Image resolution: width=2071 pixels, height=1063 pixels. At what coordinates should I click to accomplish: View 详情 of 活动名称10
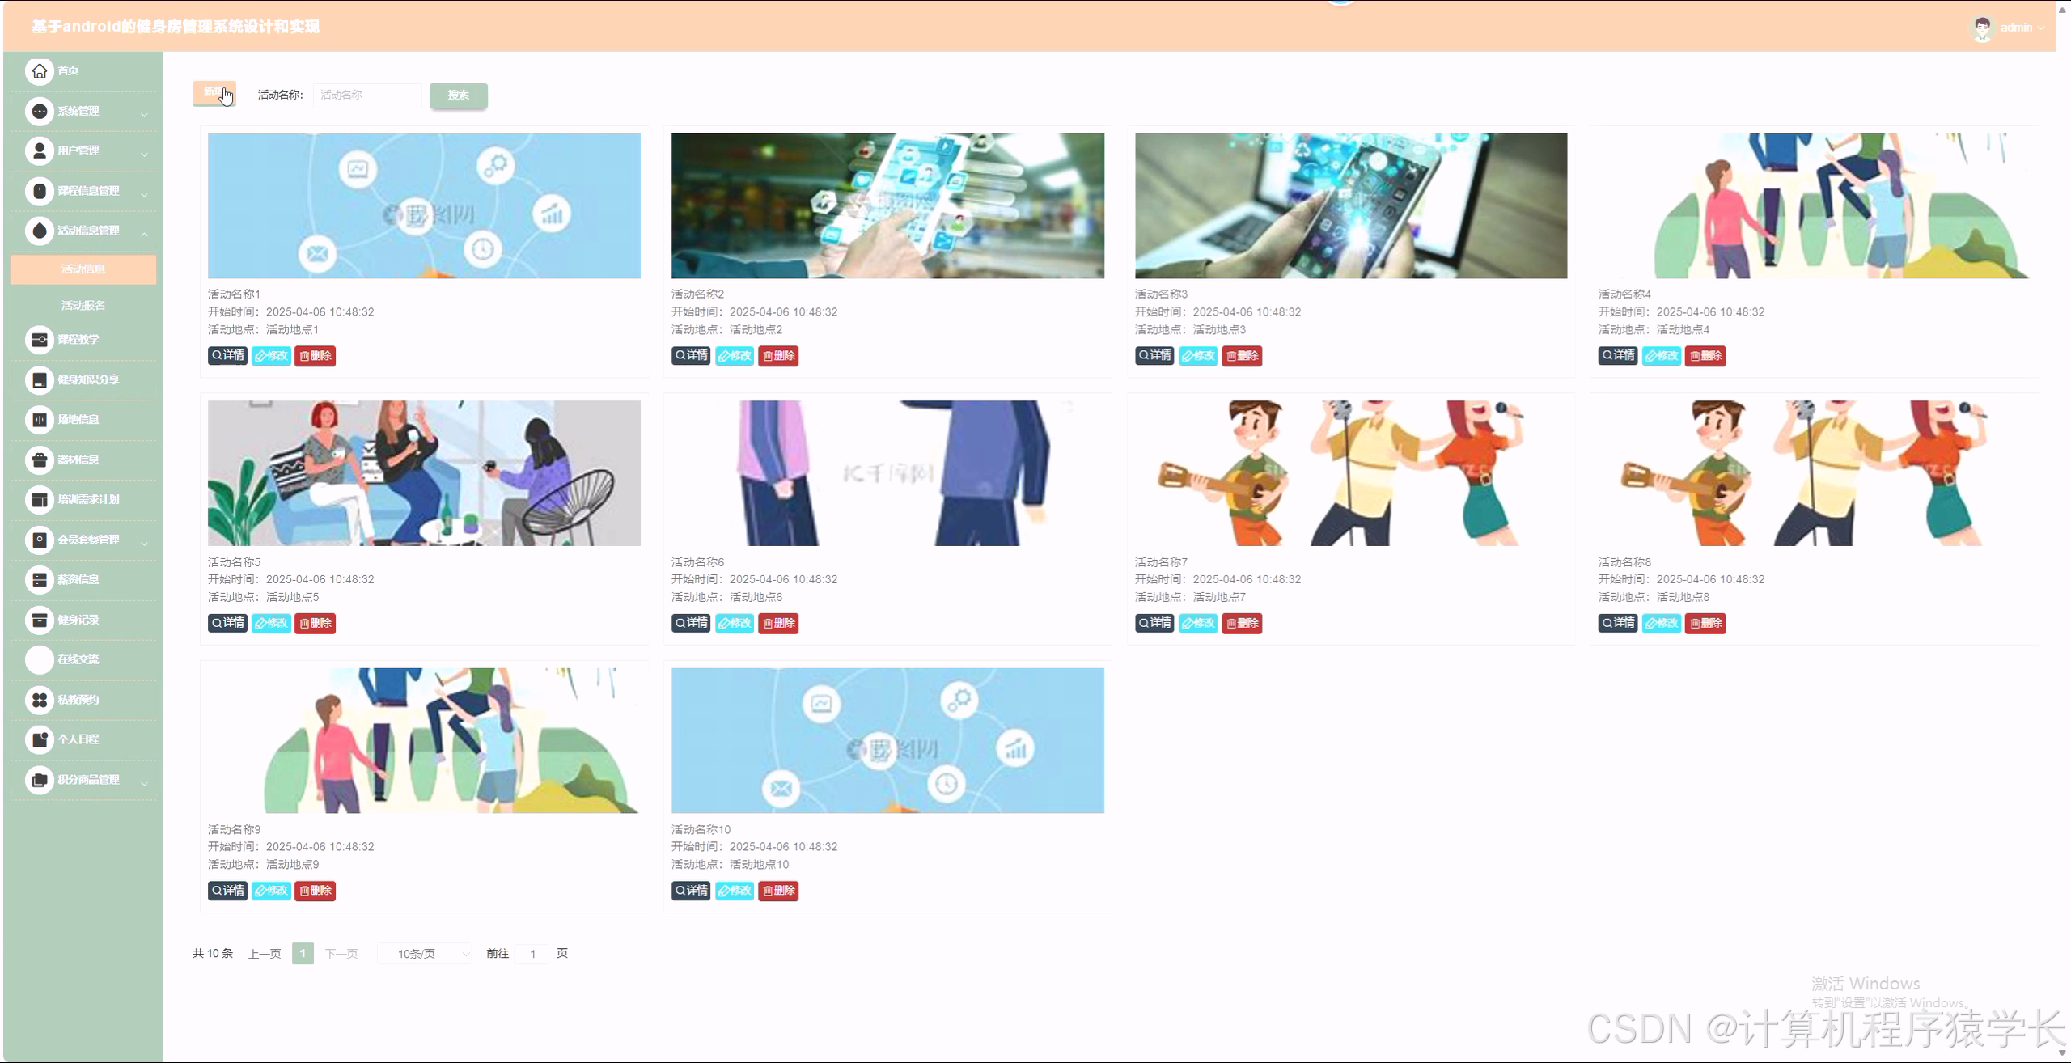click(x=691, y=891)
